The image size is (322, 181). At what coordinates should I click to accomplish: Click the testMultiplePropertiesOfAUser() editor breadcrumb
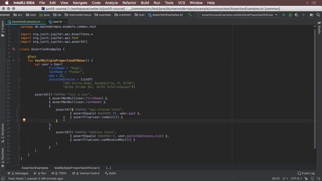[77, 168]
